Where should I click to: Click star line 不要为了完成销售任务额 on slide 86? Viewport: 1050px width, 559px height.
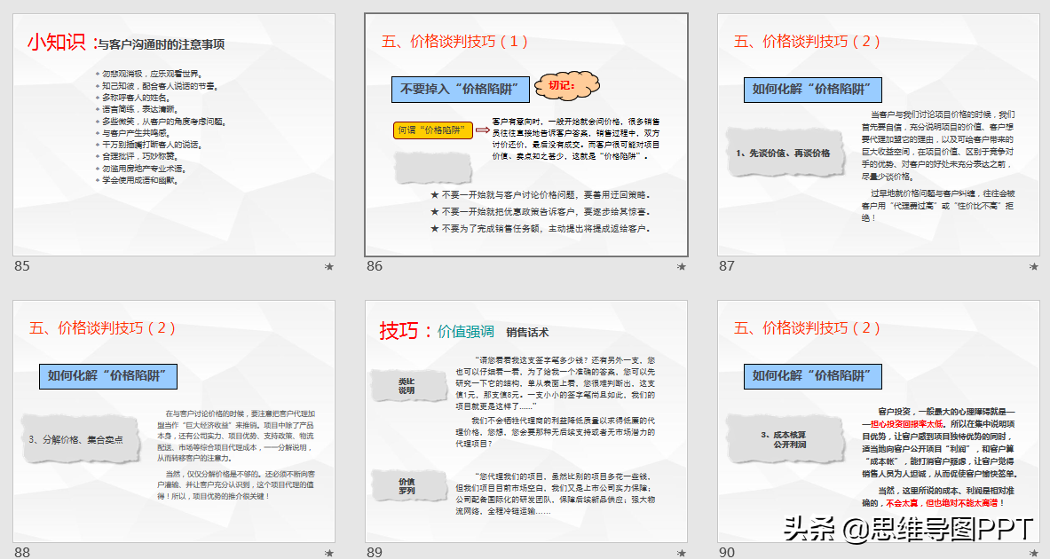[541, 228]
